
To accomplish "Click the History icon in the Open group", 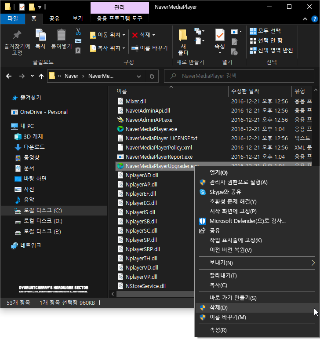I will click(234, 52).
